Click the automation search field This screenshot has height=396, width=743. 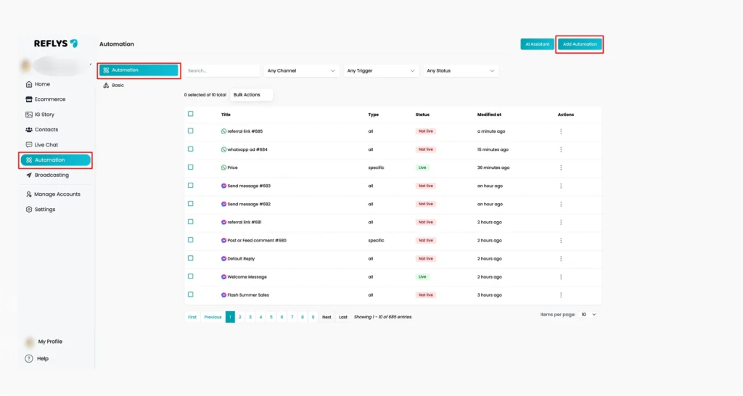(222, 70)
